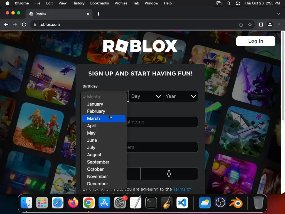Viewport: 285px width, 214px height.
Task: Select the Roblox browser tab
Action: (x=59, y=14)
